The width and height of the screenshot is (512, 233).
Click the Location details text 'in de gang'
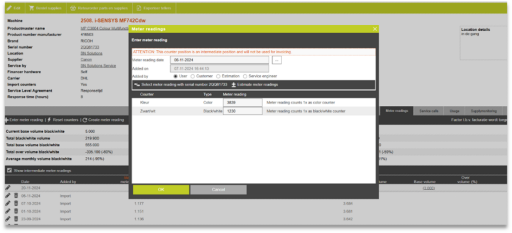(470, 34)
